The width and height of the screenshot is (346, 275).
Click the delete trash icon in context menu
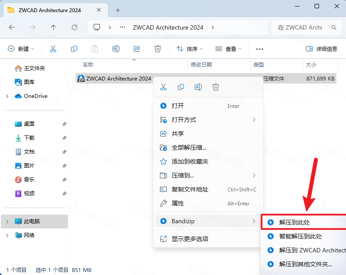215,87
